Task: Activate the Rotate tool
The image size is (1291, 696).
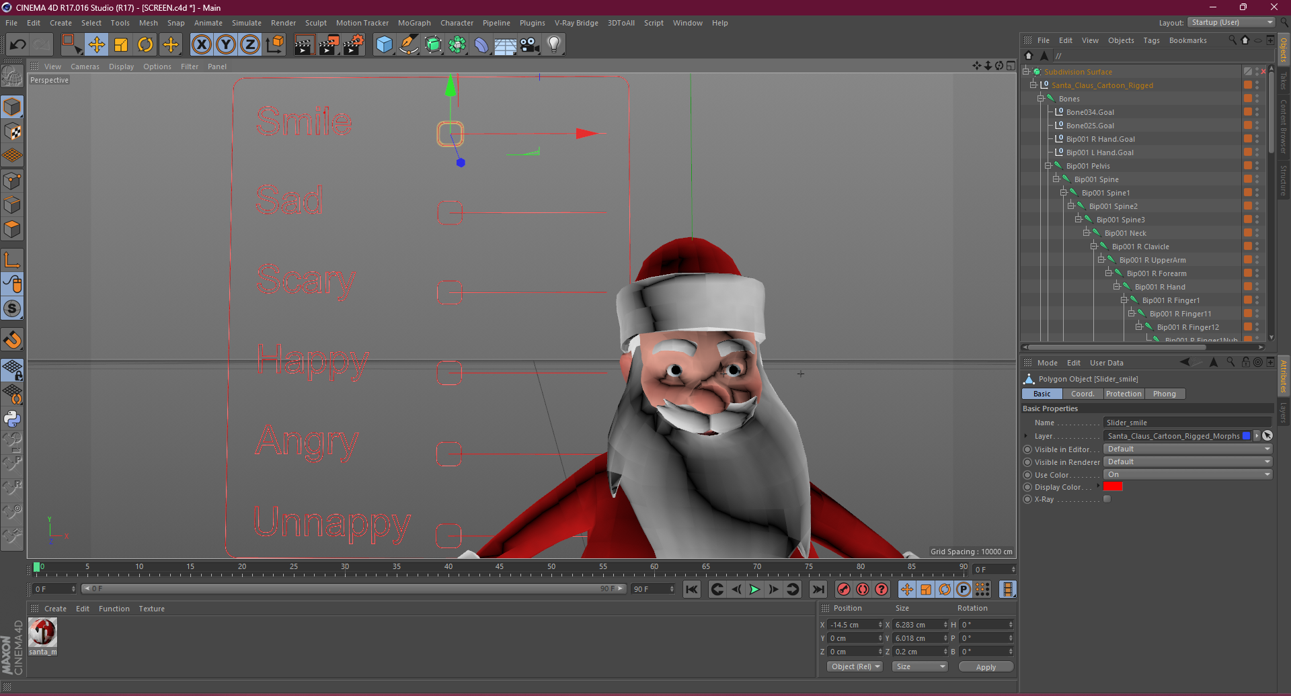Action: tap(145, 45)
